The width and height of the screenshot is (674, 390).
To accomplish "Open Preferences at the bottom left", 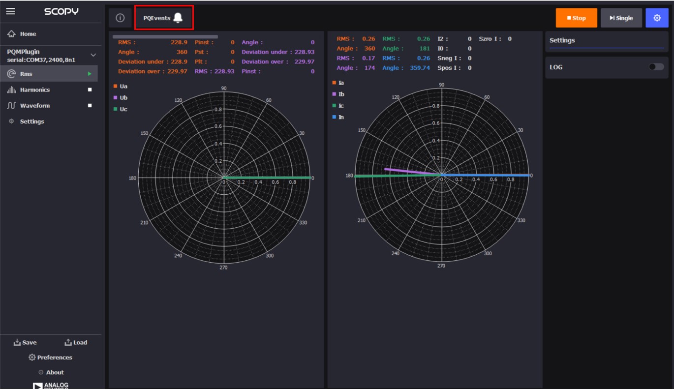I will pyautogui.click(x=51, y=357).
